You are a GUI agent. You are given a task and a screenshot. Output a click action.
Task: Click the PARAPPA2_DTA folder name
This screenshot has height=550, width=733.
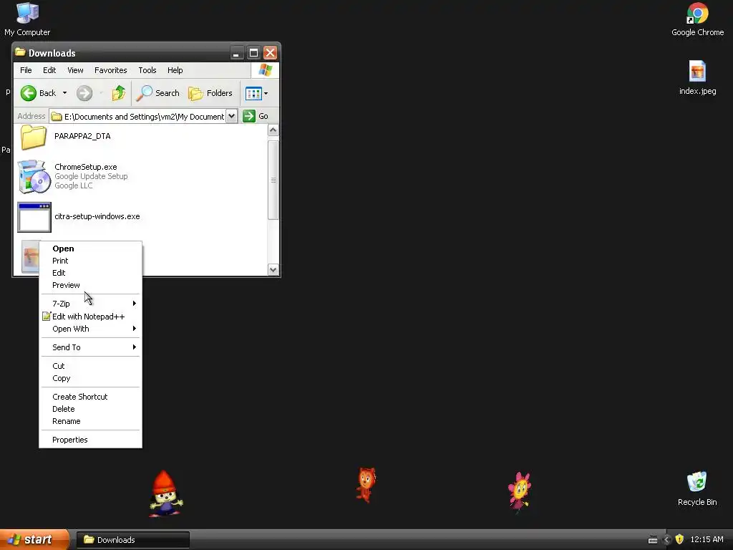click(82, 136)
